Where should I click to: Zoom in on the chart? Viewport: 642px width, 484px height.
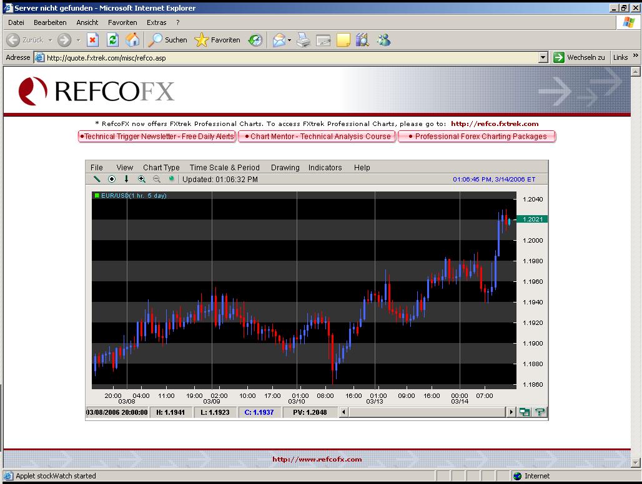click(x=142, y=179)
